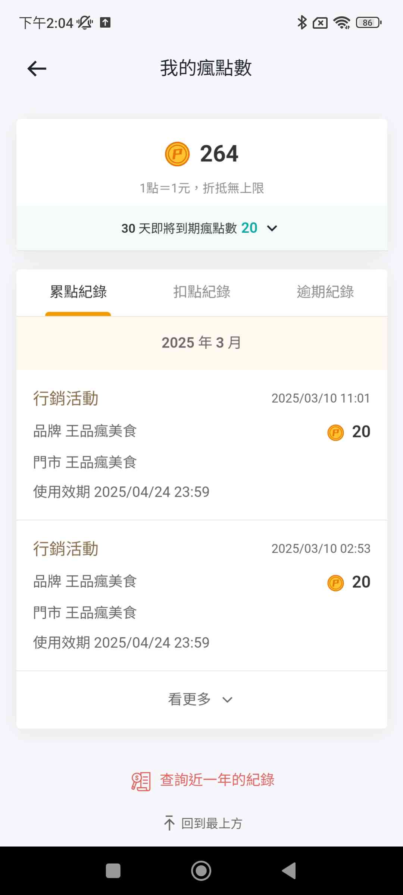Viewport: 403px width, 895px height.
Task: Tap the coin icon in the 02:53 record
Action: 335,583
